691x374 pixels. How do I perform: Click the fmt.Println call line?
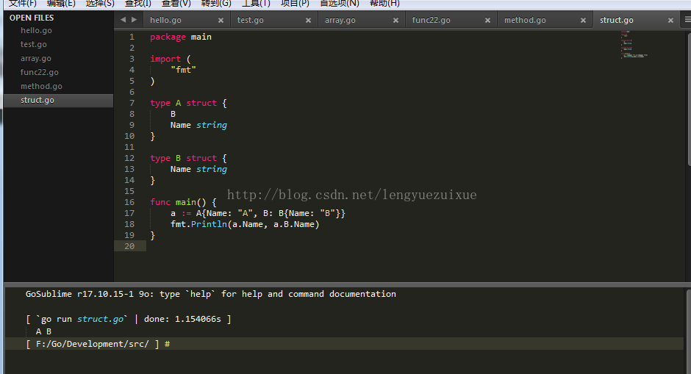(245, 224)
